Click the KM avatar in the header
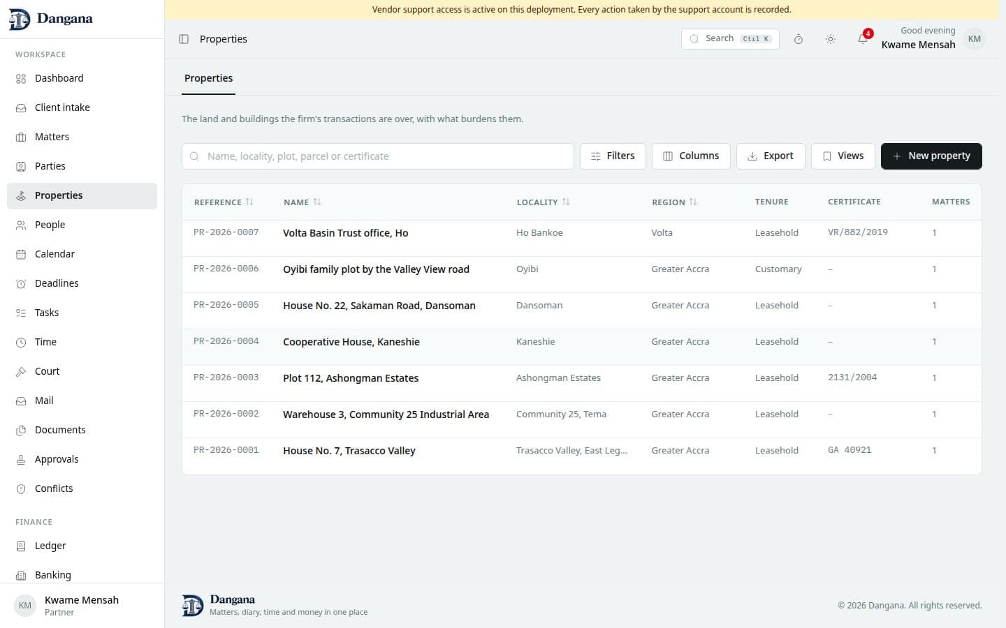This screenshot has height=628, width=1006. tap(975, 39)
